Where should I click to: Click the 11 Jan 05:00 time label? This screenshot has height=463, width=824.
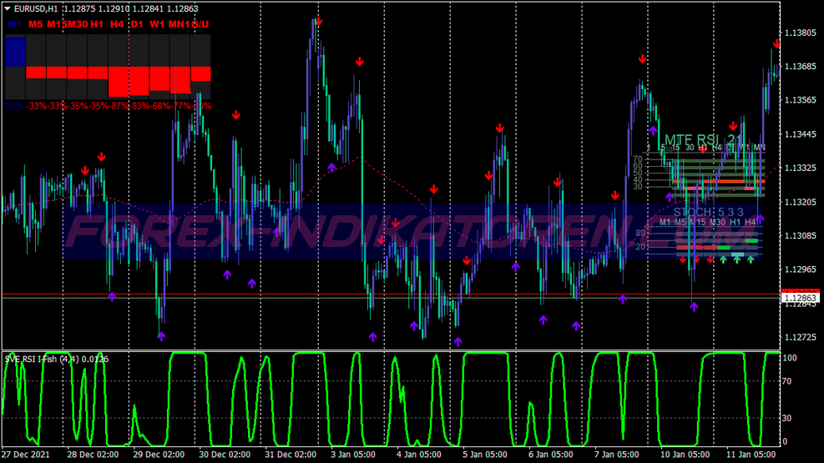pos(751,455)
